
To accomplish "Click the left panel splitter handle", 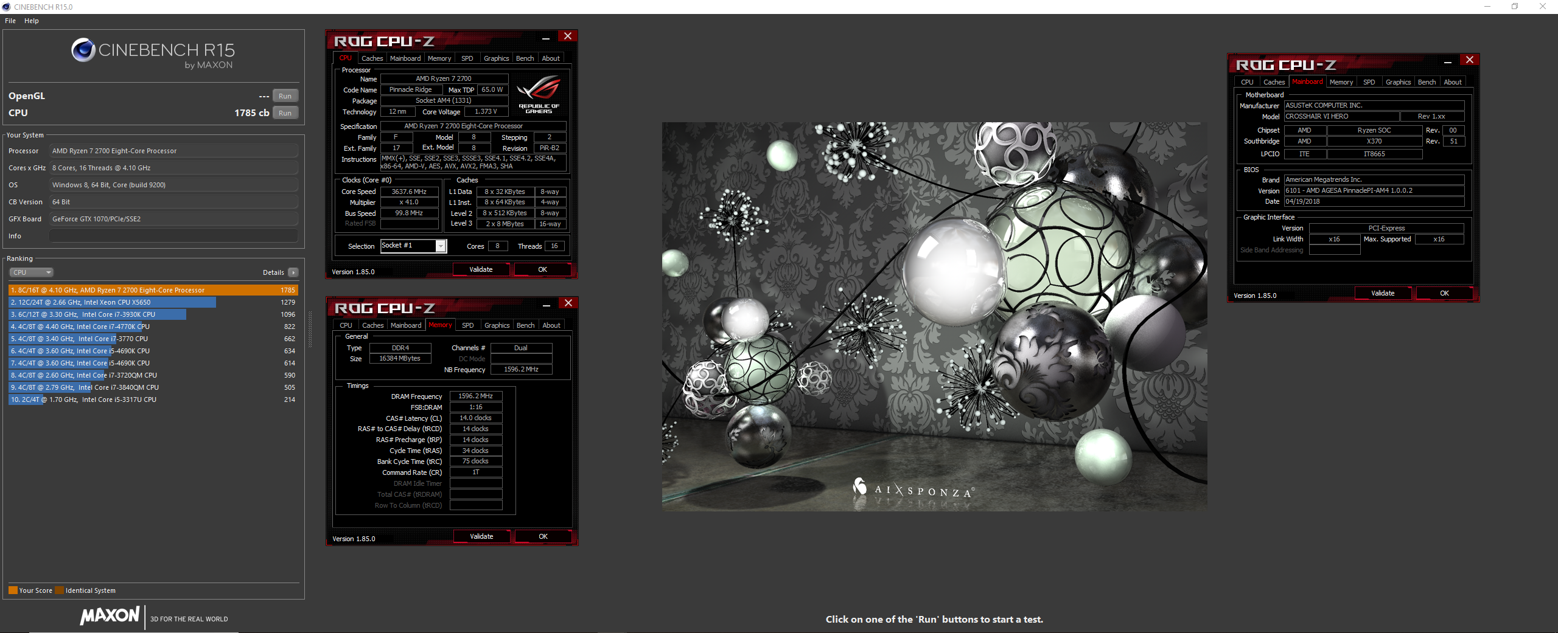I will (310, 329).
